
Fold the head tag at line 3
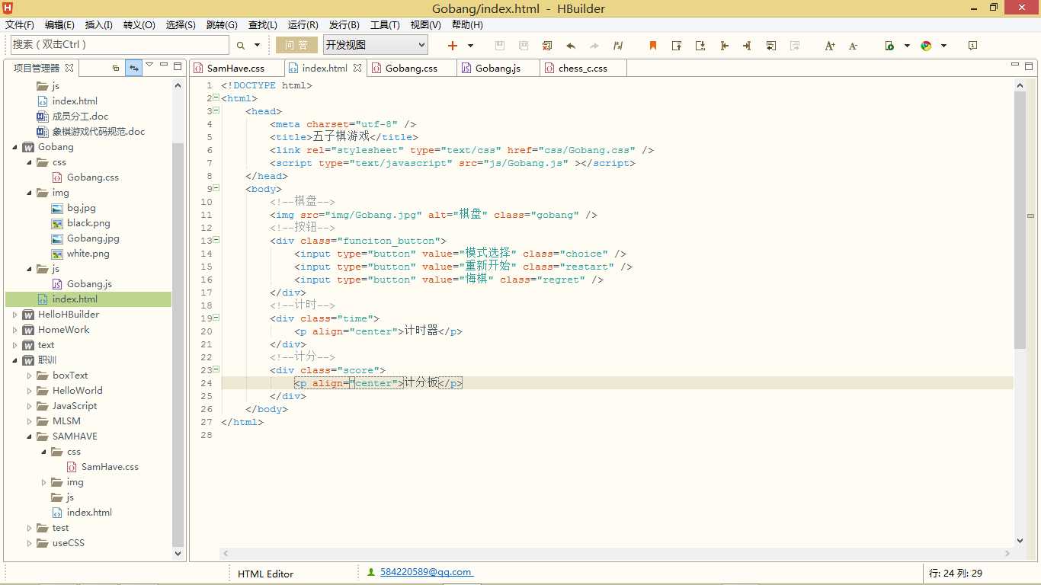pos(216,111)
